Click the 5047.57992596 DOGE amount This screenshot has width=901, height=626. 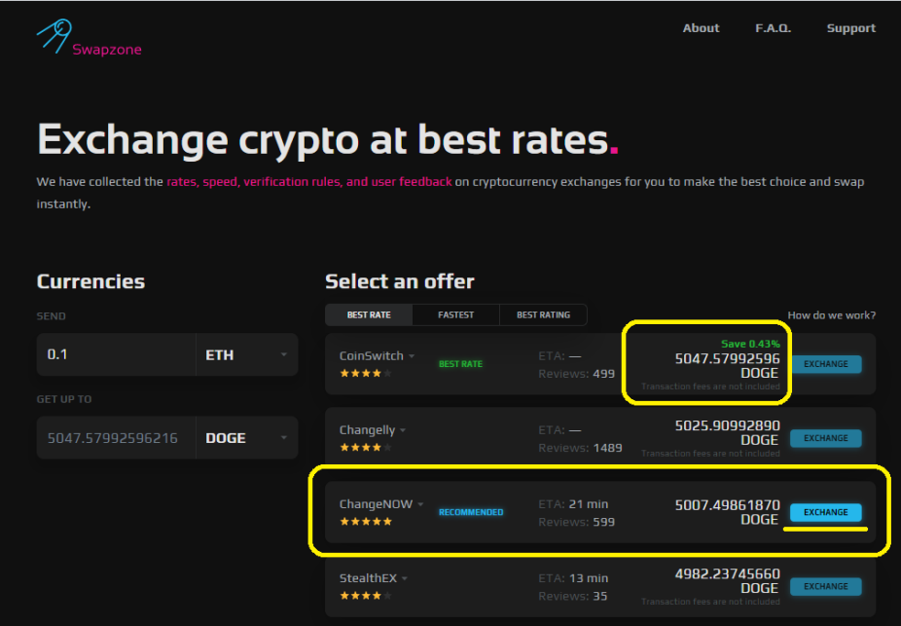728,366
